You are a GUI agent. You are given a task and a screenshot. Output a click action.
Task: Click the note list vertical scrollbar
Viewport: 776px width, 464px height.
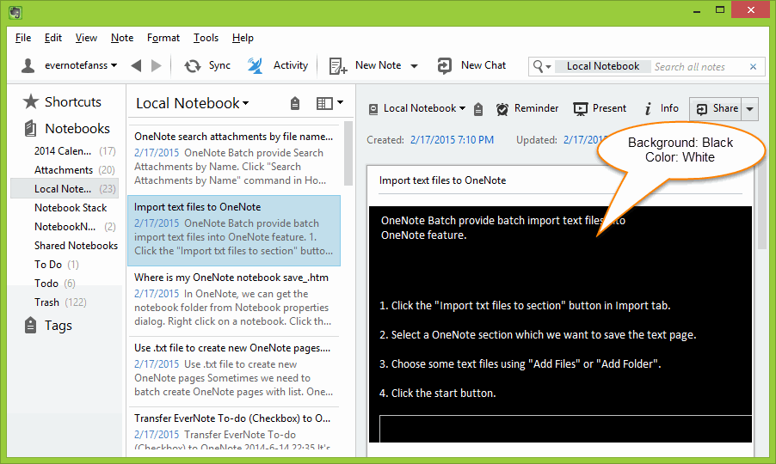click(x=348, y=153)
